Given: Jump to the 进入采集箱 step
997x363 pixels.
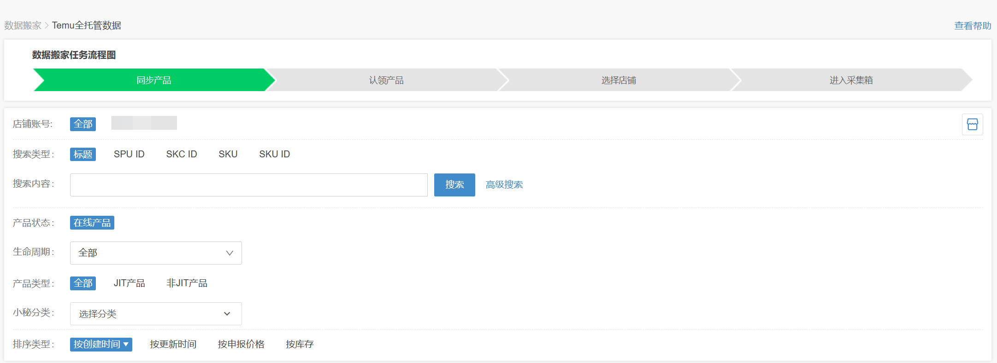Looking at the screenshot, I should point(851,80).
